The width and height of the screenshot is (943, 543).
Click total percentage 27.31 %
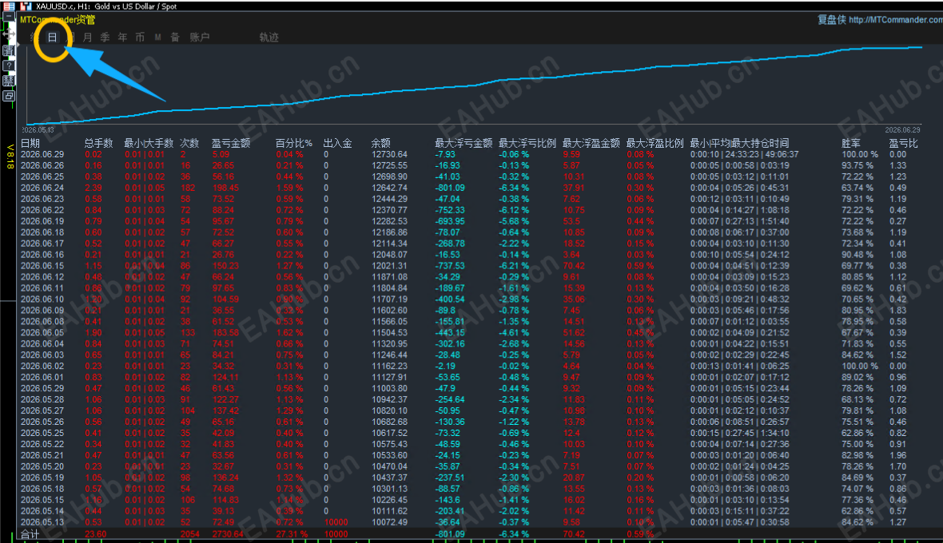[x=292, y=534]
